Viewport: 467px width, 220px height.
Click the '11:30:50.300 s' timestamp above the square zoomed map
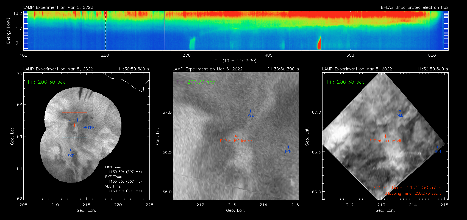click(x=283, y=69)
